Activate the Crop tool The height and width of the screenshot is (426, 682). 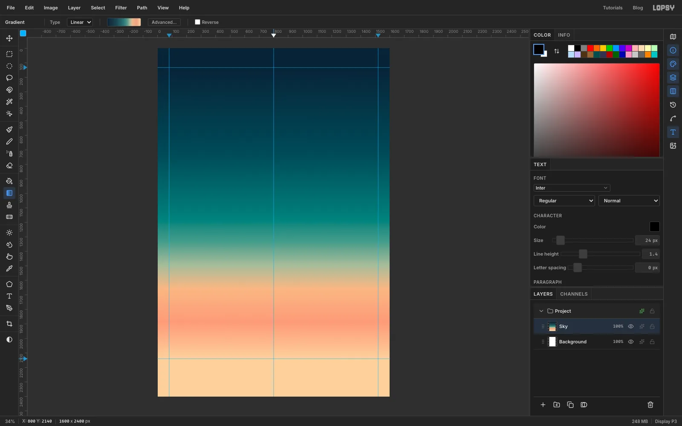(x=9, y=324)
